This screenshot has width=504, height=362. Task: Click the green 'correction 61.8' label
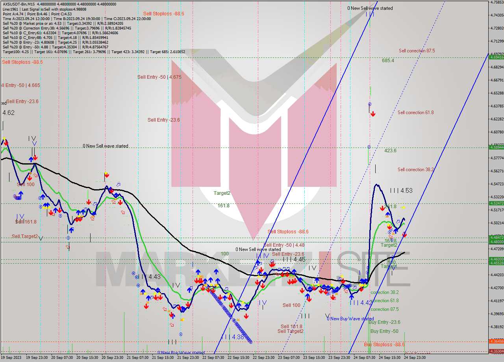pos(384,301)
